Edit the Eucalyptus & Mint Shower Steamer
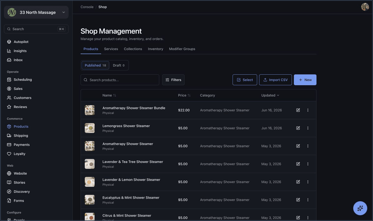The width and height of the screenshot is (373, 221). (298, 200)
